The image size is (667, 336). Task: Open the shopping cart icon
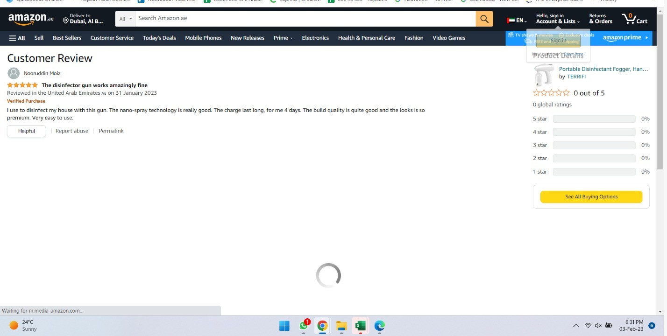click(x=634, y=19)
